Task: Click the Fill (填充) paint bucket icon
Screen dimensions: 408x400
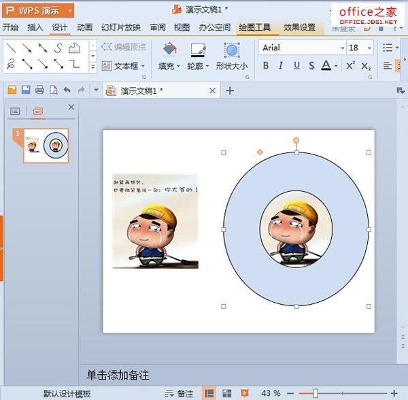Action: (x=169, y=50)
